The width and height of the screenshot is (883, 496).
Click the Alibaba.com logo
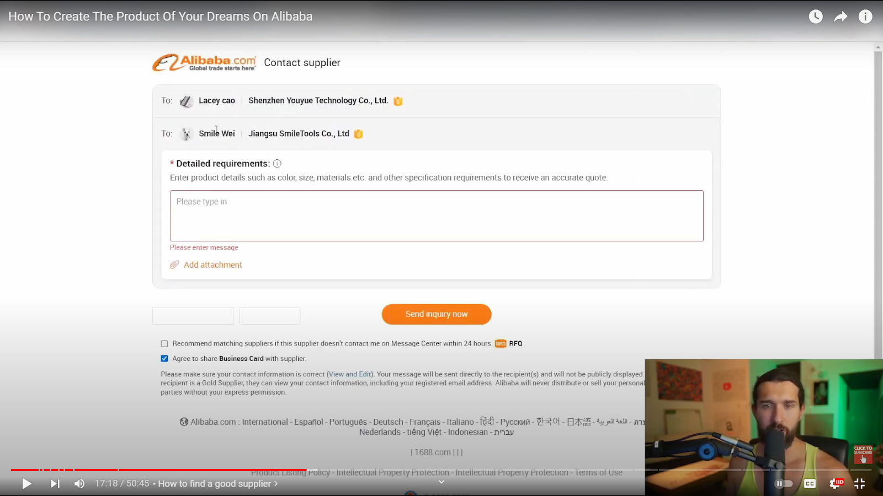(204, 63)
